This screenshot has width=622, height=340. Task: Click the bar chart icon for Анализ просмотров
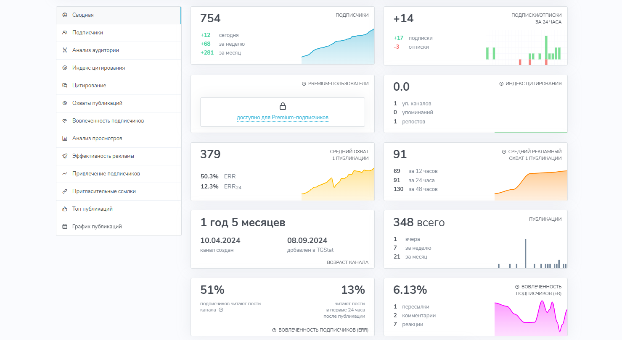[65, 139]
